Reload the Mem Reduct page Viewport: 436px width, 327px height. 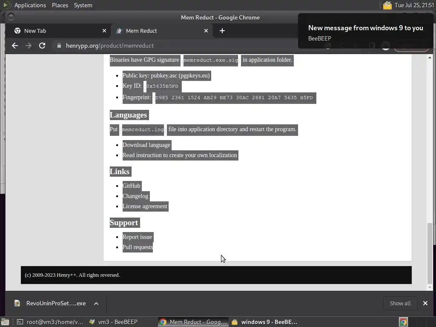click(x=42, y=46)
